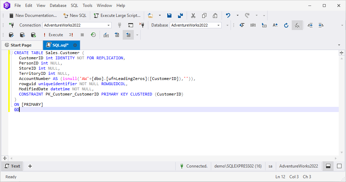Add a new view with plus button
The height and width of the screenshot is (182, 346).
coord(30,166)
